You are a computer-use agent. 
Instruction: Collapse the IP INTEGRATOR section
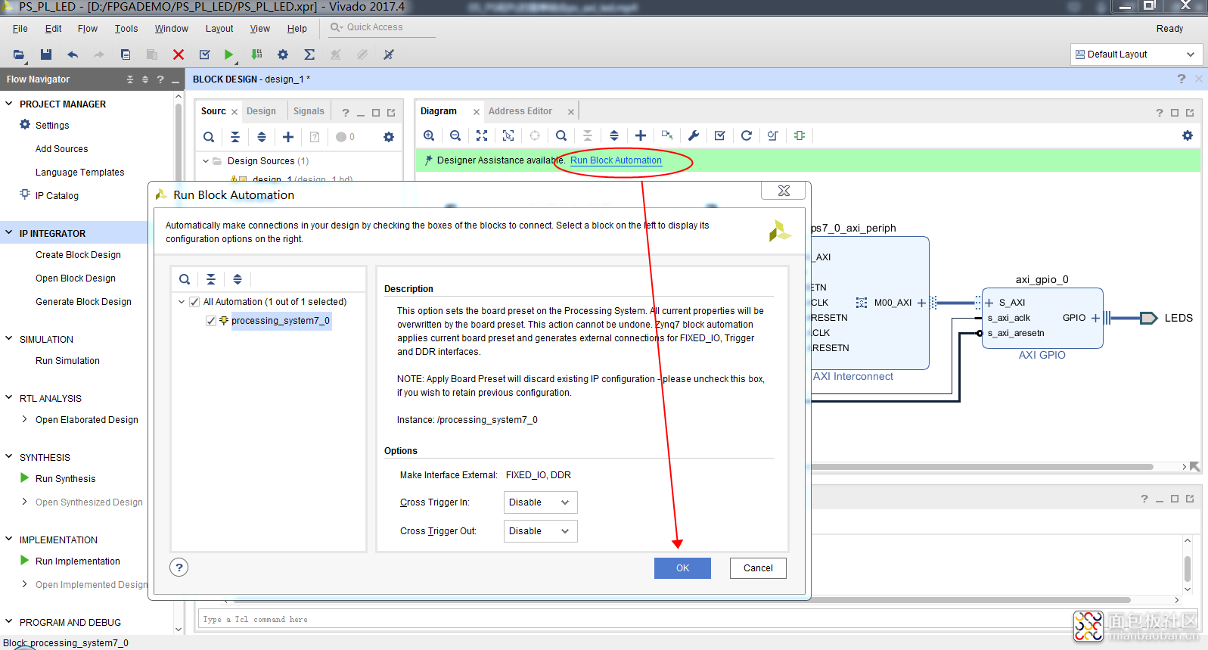point(9,233)
